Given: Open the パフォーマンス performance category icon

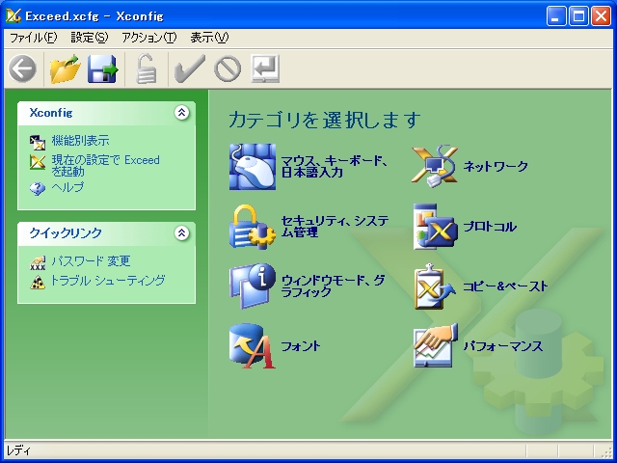Looking at the screenshot, I should click(x=436, y=346).
